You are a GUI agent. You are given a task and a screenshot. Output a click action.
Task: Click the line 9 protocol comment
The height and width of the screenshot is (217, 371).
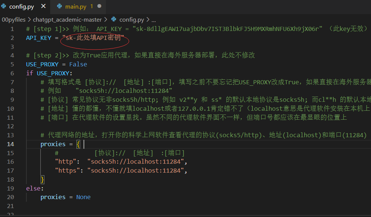pyautogui.click(x=205, y=100)
